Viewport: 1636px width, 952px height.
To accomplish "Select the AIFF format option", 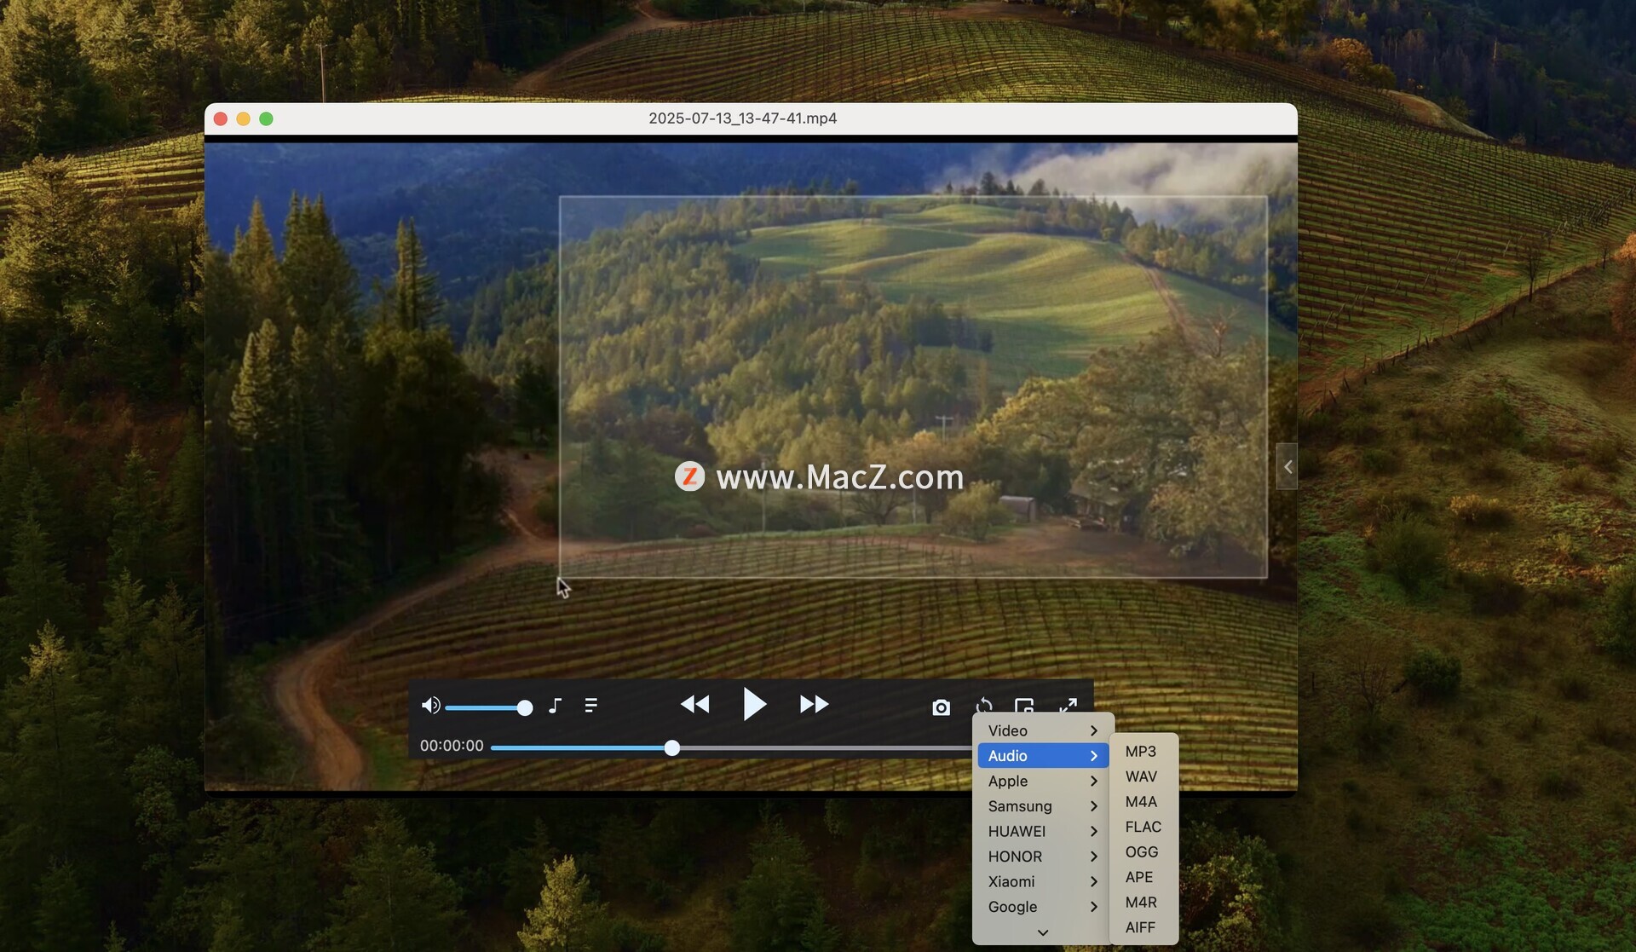I will [1140, 927].
